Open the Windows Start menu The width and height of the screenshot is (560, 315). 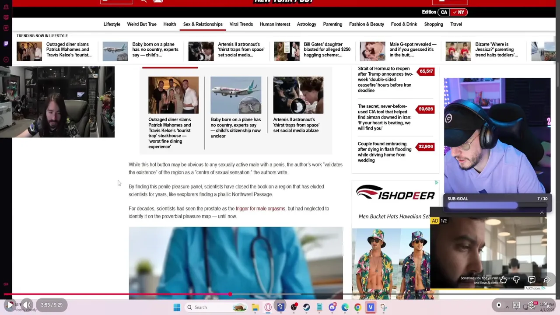(177, 307)
